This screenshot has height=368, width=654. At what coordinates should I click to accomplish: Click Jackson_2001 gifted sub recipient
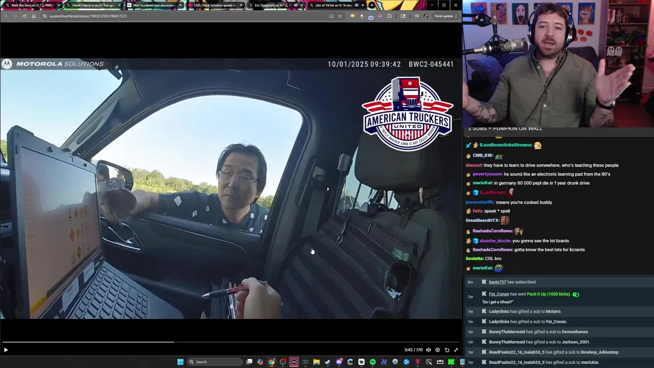(x=575, y=342)
